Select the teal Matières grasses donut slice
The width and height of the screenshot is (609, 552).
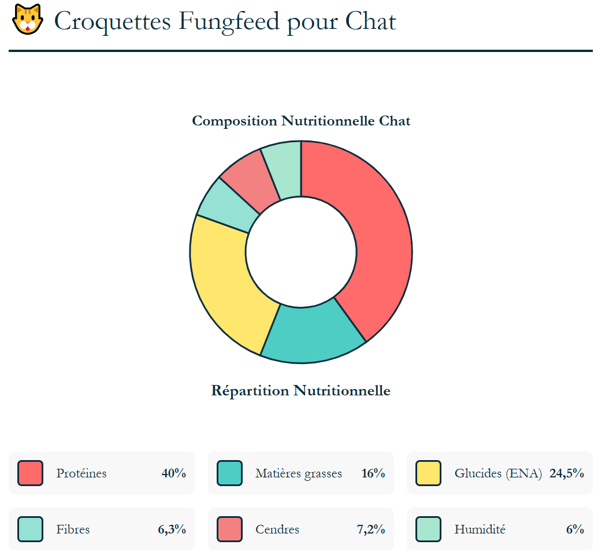point(312,335)
